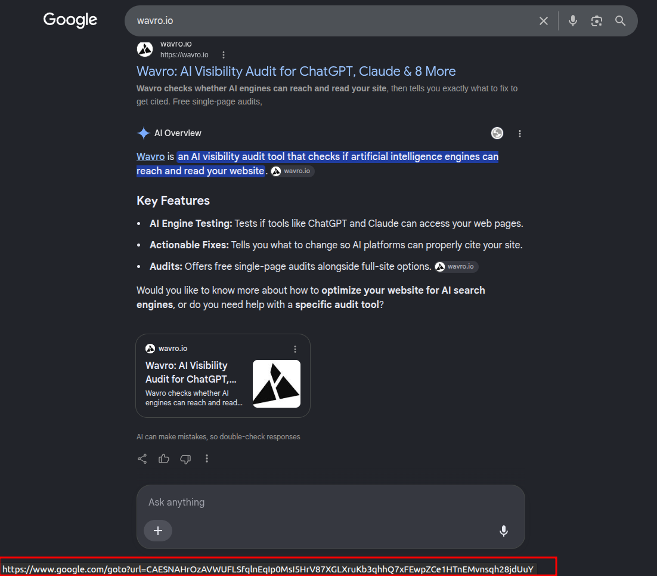Screen dimensions: 657x576
Task: Select the https://wavro.io URL text
Action: click(x=184, y=55)
